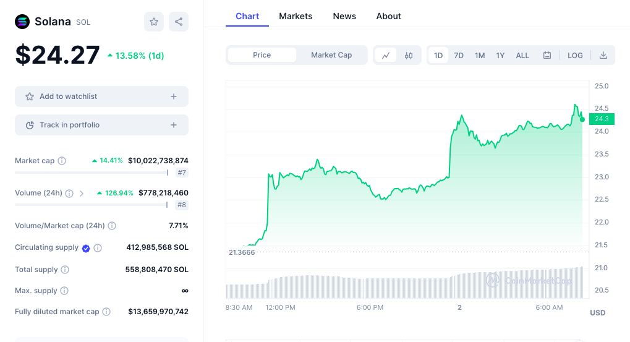
Task: Click the Solana logo icon
Action: click(x=22, y=22)
